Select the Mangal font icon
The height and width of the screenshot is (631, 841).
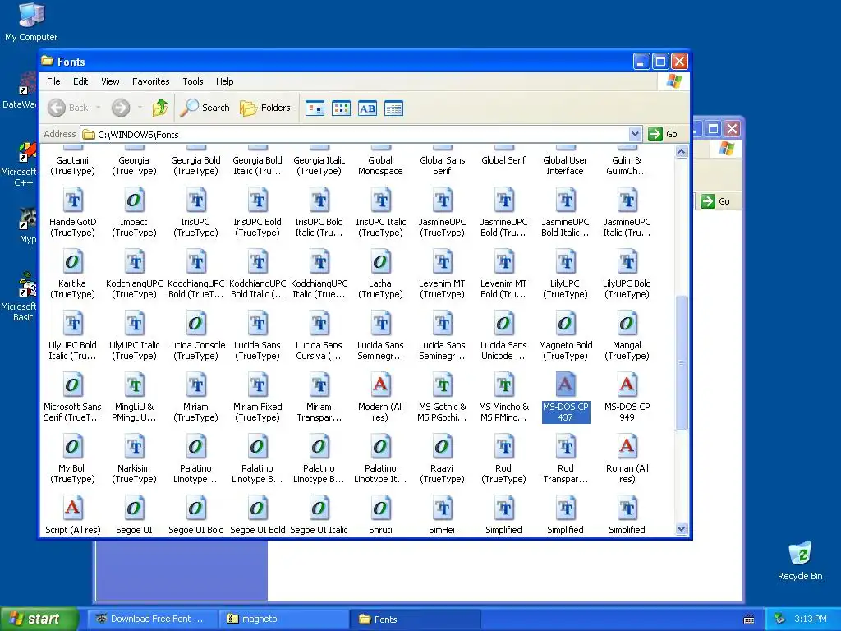pyautogui.click(x=627, y=324)
